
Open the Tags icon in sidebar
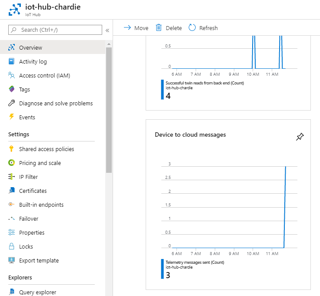pos(12,89)
